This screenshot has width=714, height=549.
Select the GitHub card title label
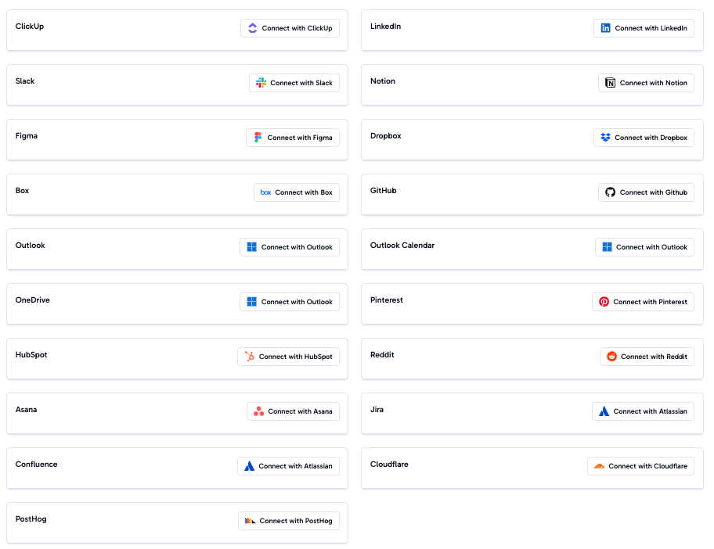(x=383, y=191)
